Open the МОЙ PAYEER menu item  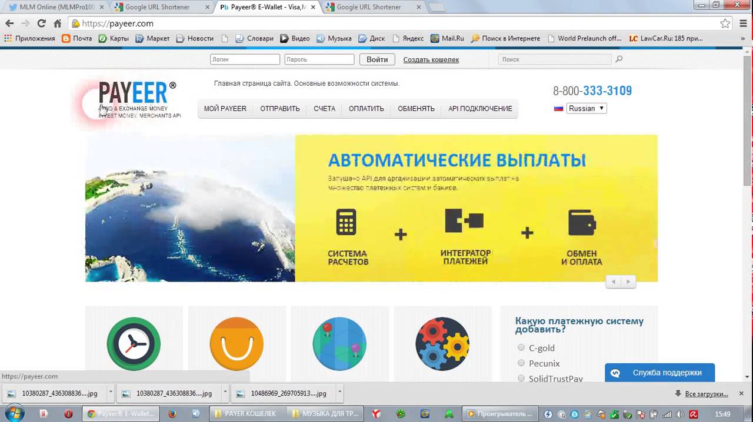[x=225, y=109]
